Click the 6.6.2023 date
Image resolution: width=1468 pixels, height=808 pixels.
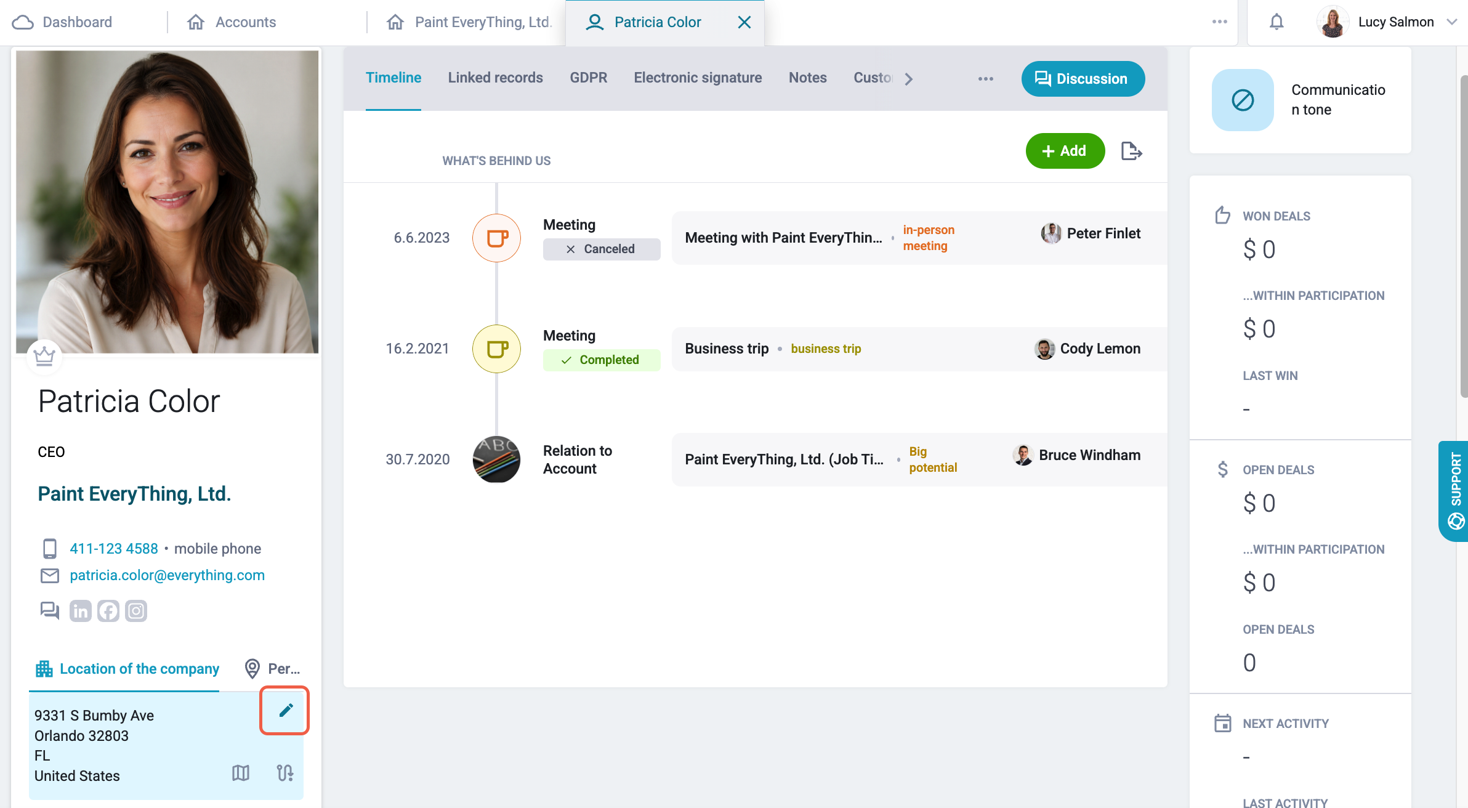coord(422,238)
